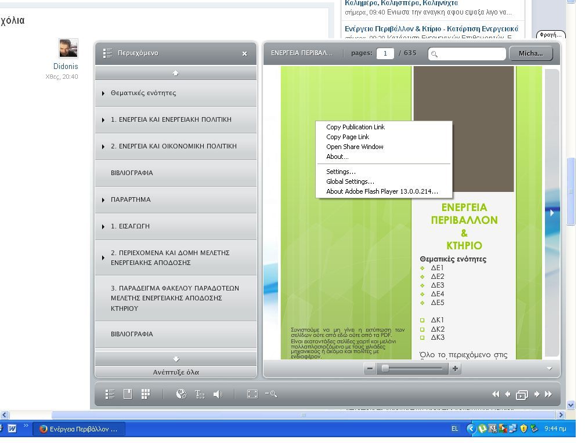Show the page thumbnails grid
The image size is (585, 443).
pyautogui.click(x=146, y=394)
